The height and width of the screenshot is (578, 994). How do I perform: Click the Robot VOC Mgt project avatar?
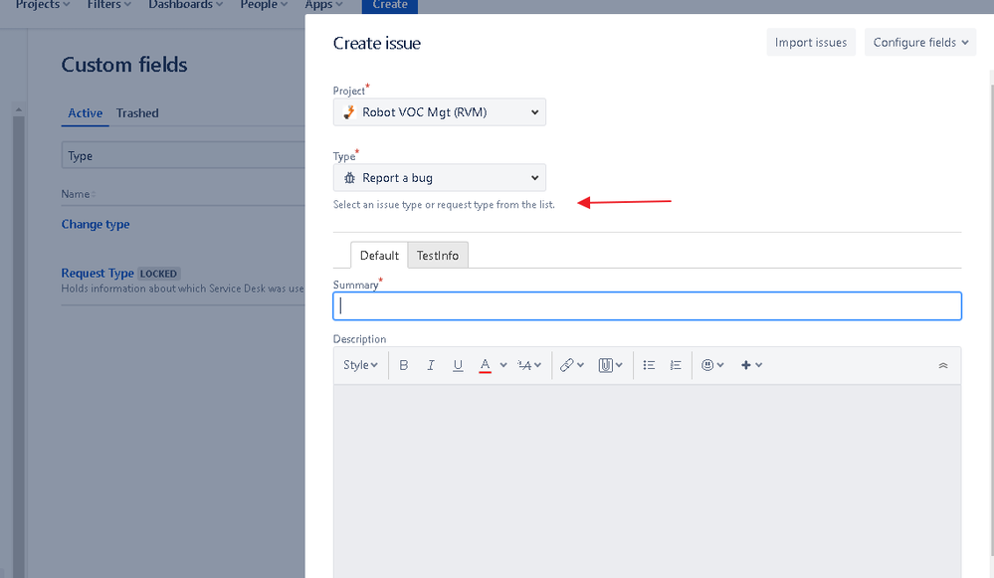coord(349,112)
